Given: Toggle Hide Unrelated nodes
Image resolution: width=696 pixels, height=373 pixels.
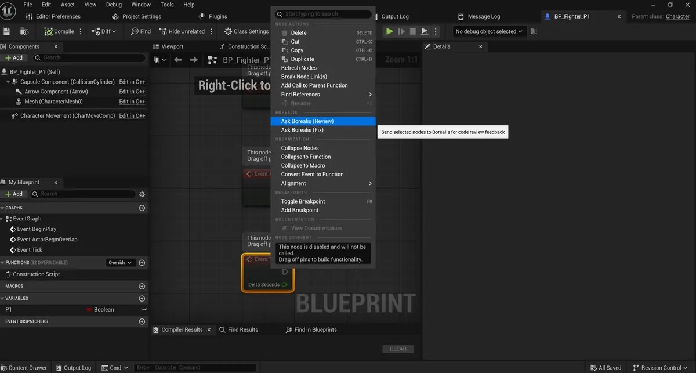Looking at the screenshot, I should pyautogui.click(x=182, y=31).
